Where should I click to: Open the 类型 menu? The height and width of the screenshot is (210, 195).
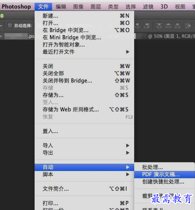tap(113, 6)
